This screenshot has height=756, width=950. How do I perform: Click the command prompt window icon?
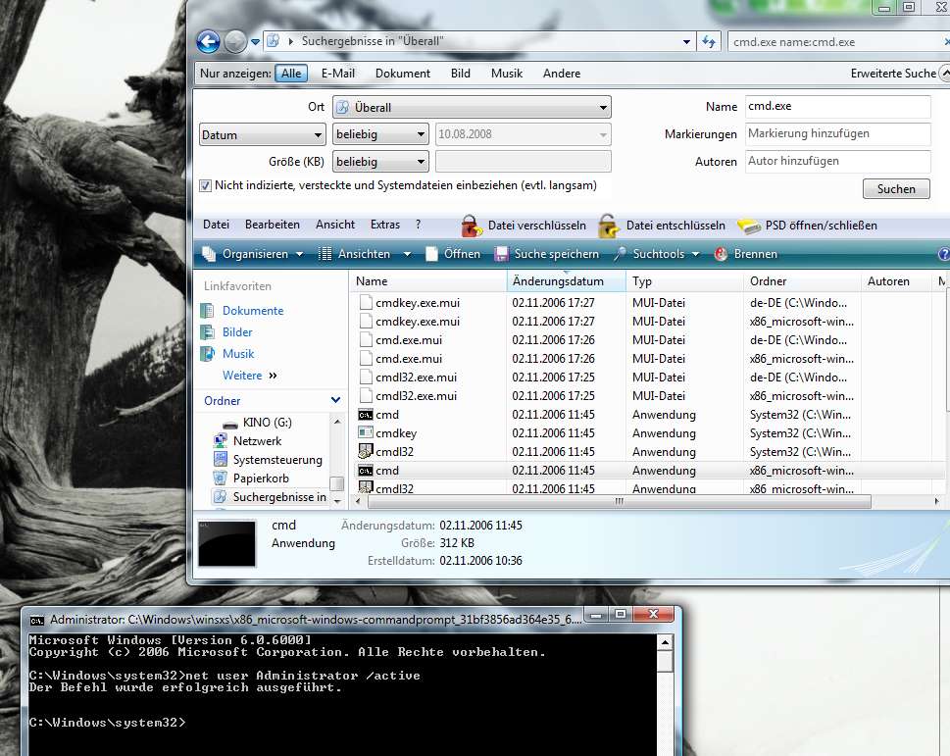(37, 621)
